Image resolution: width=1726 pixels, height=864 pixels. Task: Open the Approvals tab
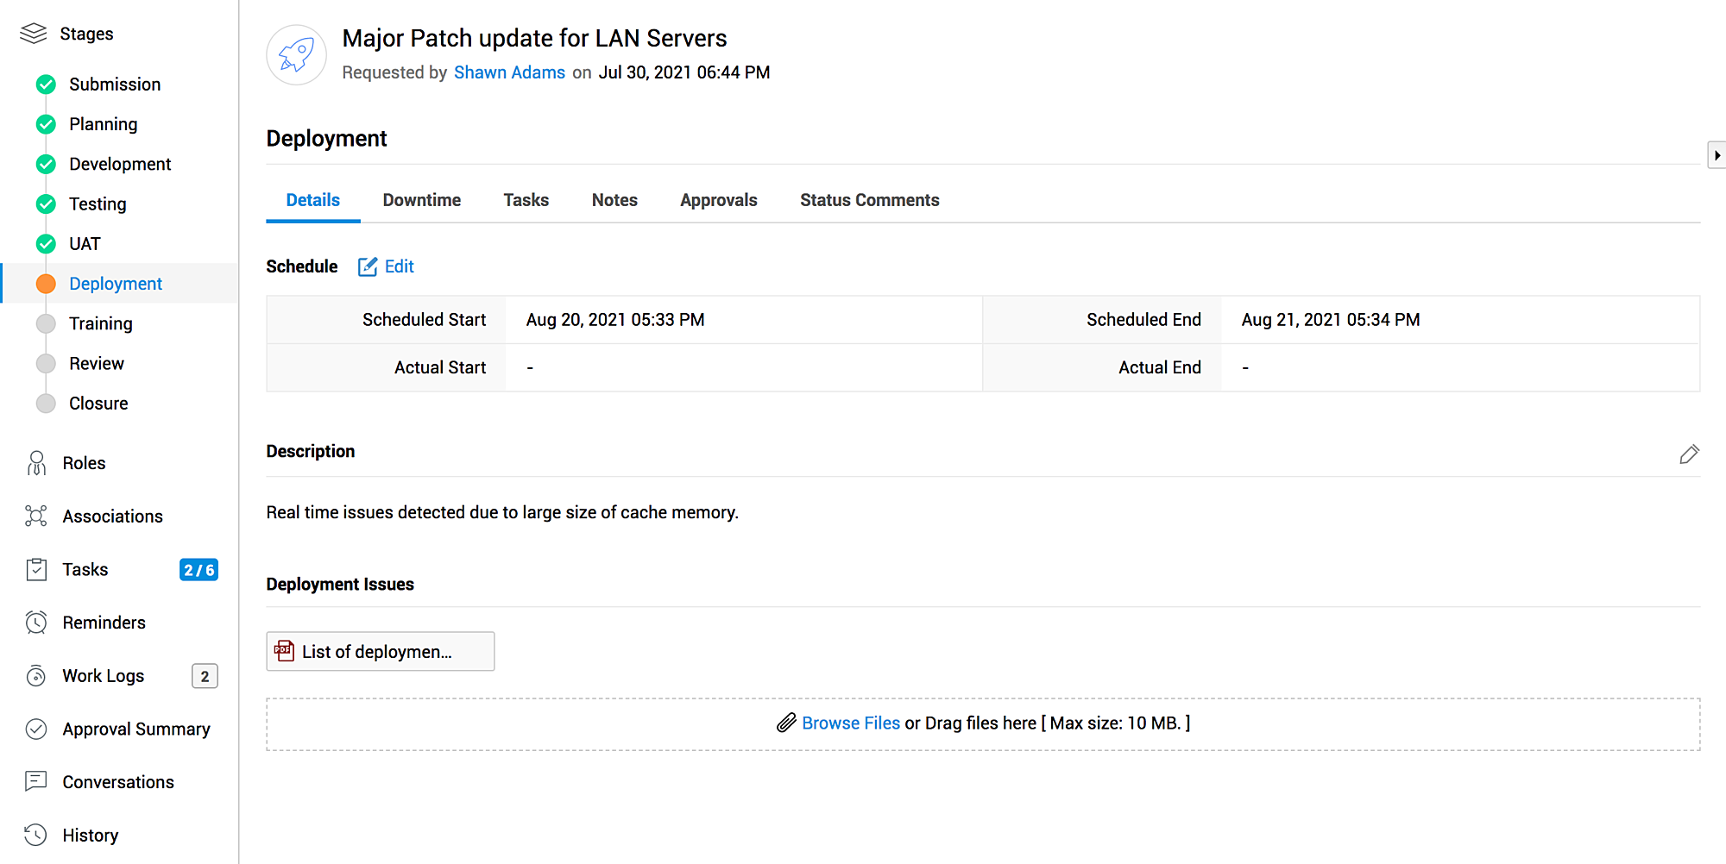coord(719,200)
